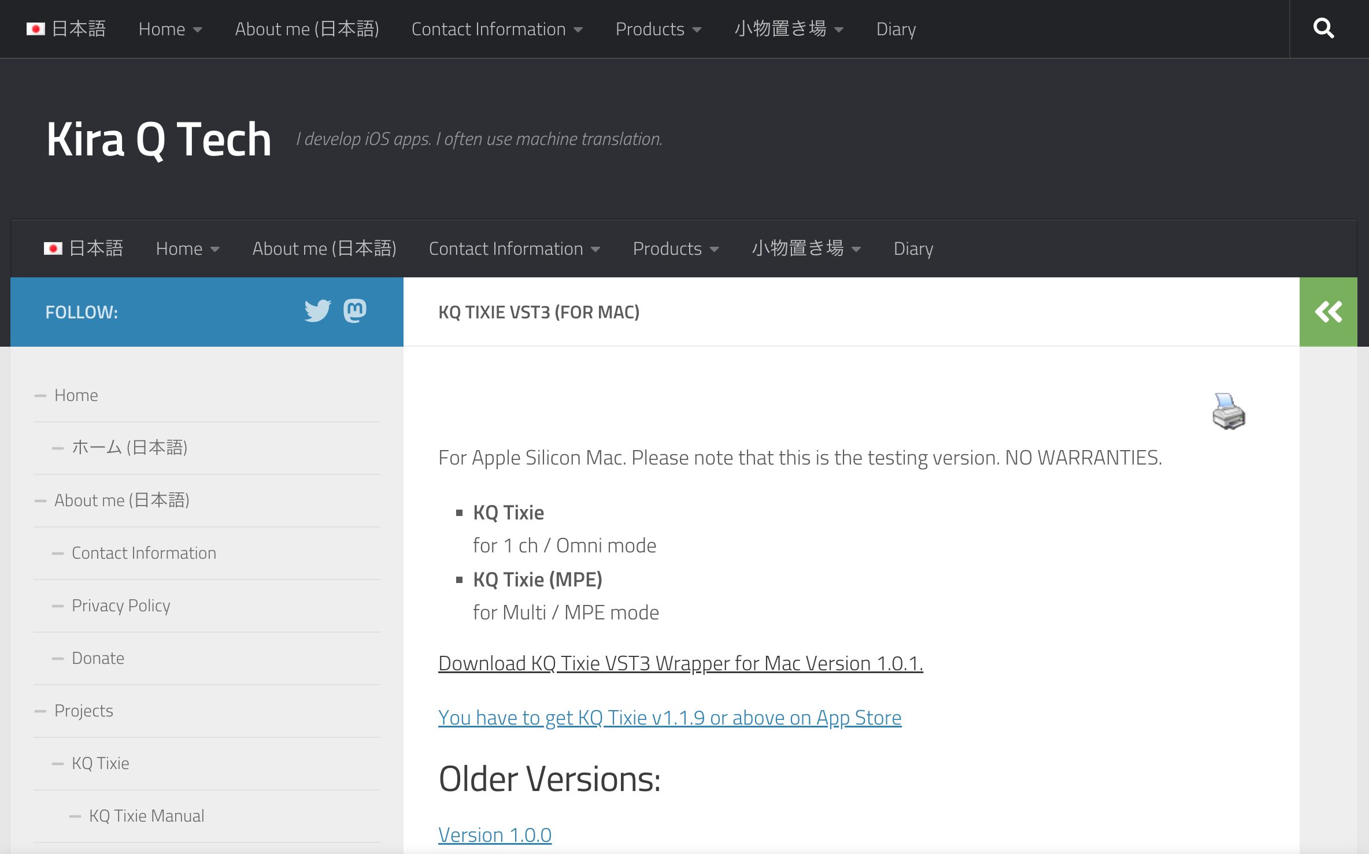Open the App Store link for KQ Tixie

(670, 718)
